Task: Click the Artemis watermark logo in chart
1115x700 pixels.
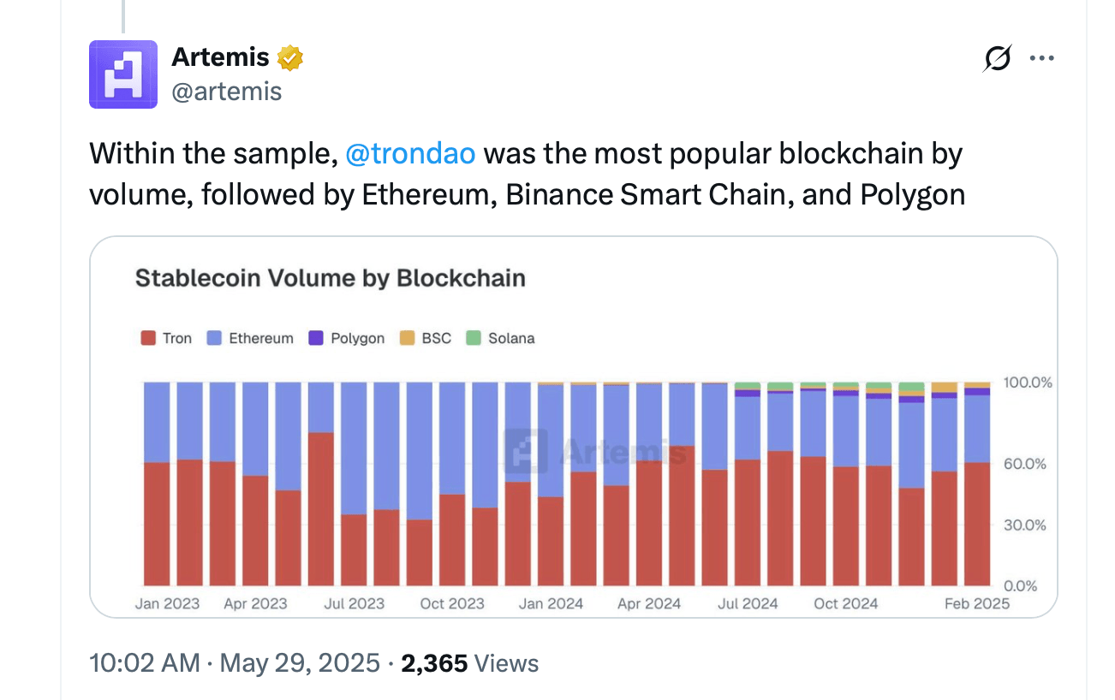Action: click(526, 449)
